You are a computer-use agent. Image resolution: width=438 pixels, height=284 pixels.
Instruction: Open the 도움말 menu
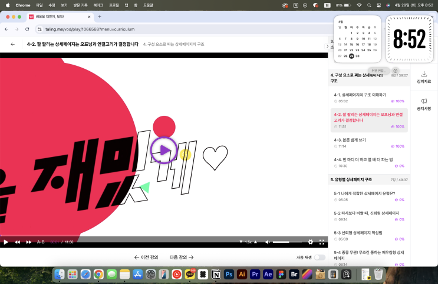click(x=148, y=5)
